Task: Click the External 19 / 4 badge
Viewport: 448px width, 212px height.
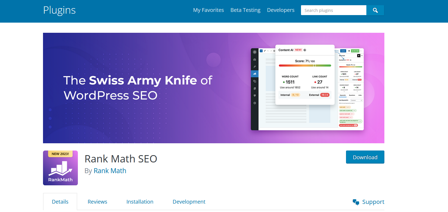Action: [x=325, y=95]
